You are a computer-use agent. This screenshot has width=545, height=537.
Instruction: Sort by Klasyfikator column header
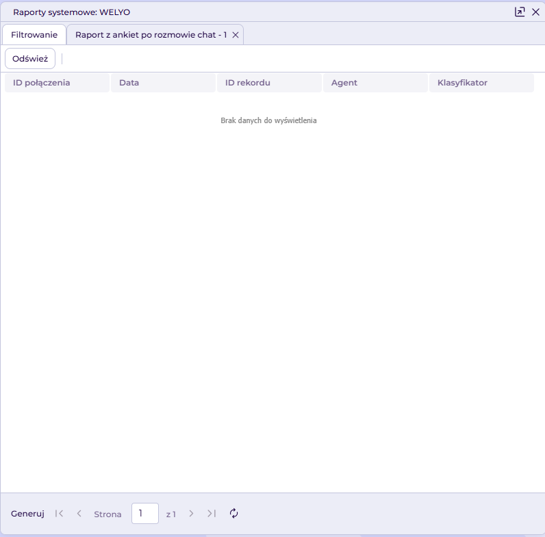[481, 83]
